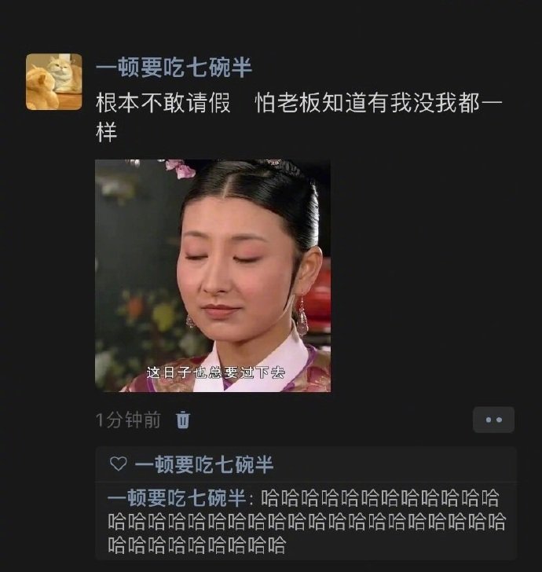Tap the pink flower hair ornament in the picture
The image size is (542, 572).
pyautogui.click(x=180, y=168)
